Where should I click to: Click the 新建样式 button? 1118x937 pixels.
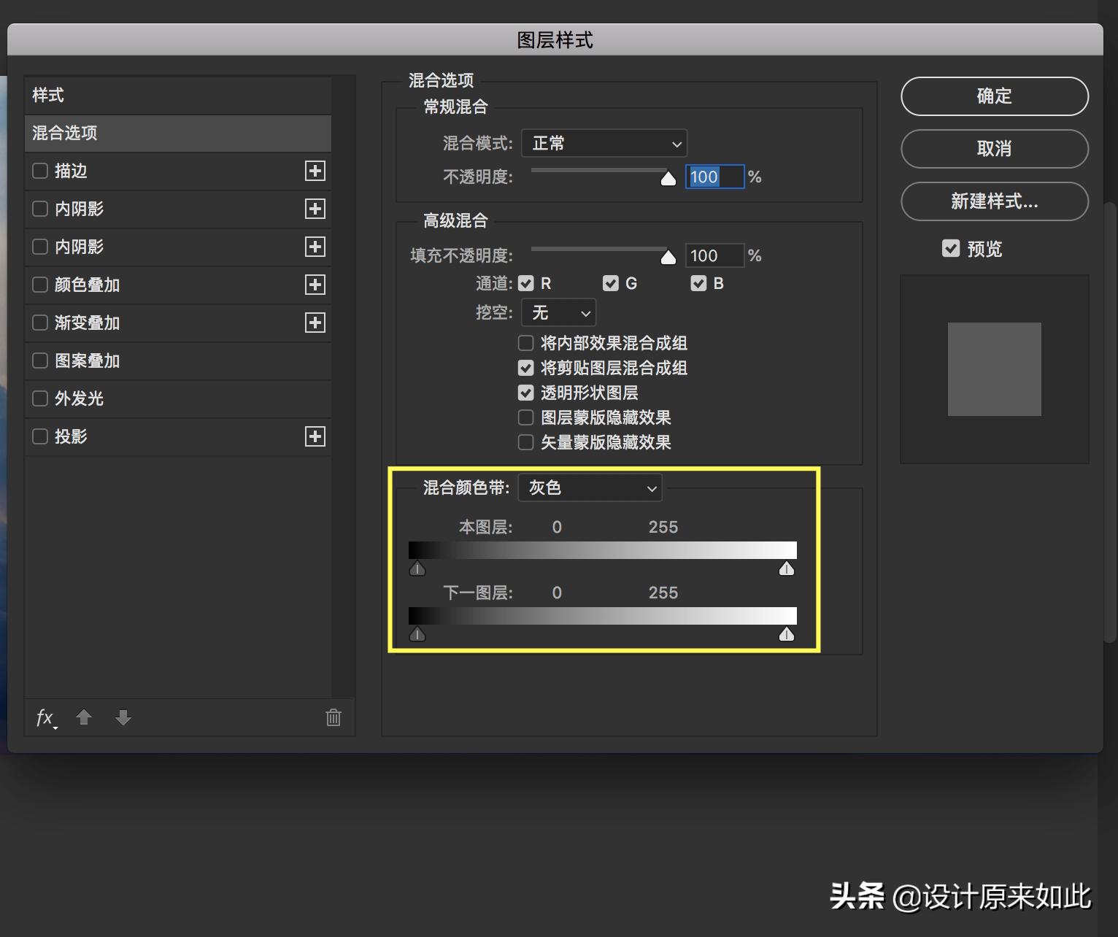(x=994, y=202)
